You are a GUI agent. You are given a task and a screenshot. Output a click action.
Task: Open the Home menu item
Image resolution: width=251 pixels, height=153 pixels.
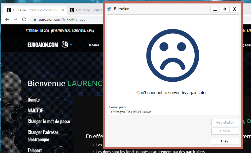[x=94, y=45]
